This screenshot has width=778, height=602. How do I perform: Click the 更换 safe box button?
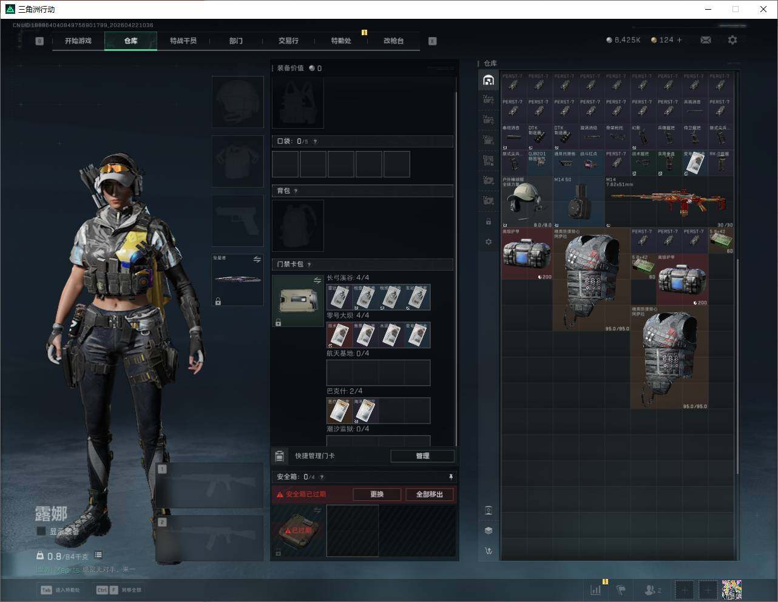coord(377,494)
